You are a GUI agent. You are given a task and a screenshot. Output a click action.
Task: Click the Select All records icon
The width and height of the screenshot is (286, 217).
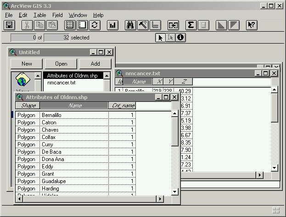coord(70,25)
